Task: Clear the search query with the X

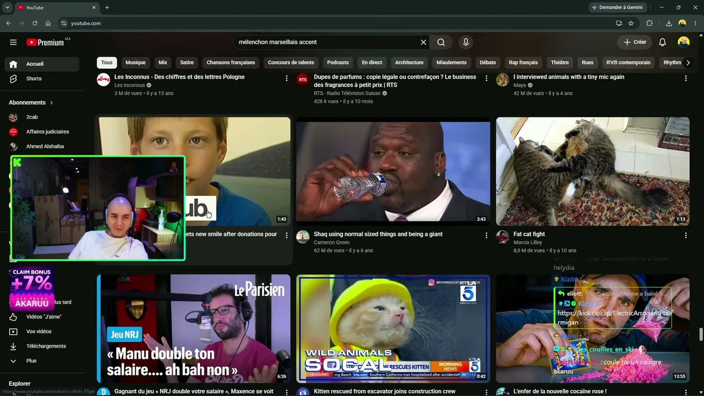Action: pyautogui.click(x=424, y=42)
